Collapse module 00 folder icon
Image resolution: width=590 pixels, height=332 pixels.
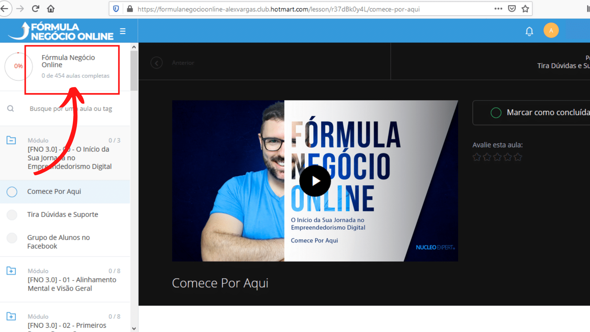point(11,140)
